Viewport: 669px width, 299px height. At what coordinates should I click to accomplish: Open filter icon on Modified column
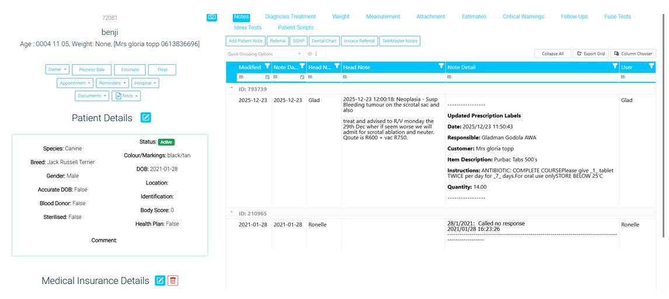pos(267,66)
